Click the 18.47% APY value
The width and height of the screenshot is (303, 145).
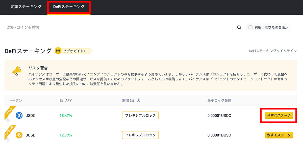[66, 116]
